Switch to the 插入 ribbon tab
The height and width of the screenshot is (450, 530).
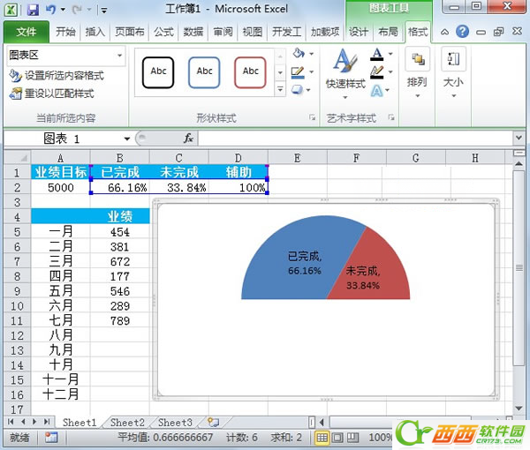pyautogui.click(x=95, y=32)
